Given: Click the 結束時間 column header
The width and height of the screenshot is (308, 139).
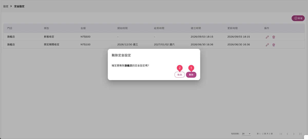Looking at the screenshot, I should [x=159, y=28].
